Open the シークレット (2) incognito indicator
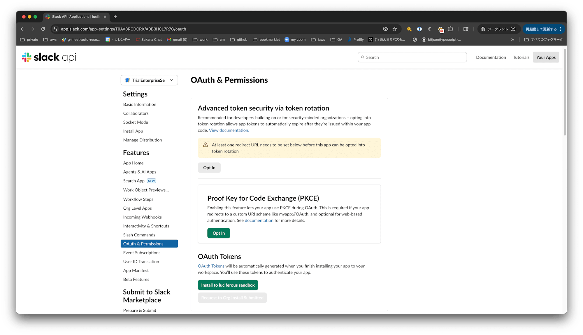The height and width of the screenshot is (335, 583). coord(498,29)
